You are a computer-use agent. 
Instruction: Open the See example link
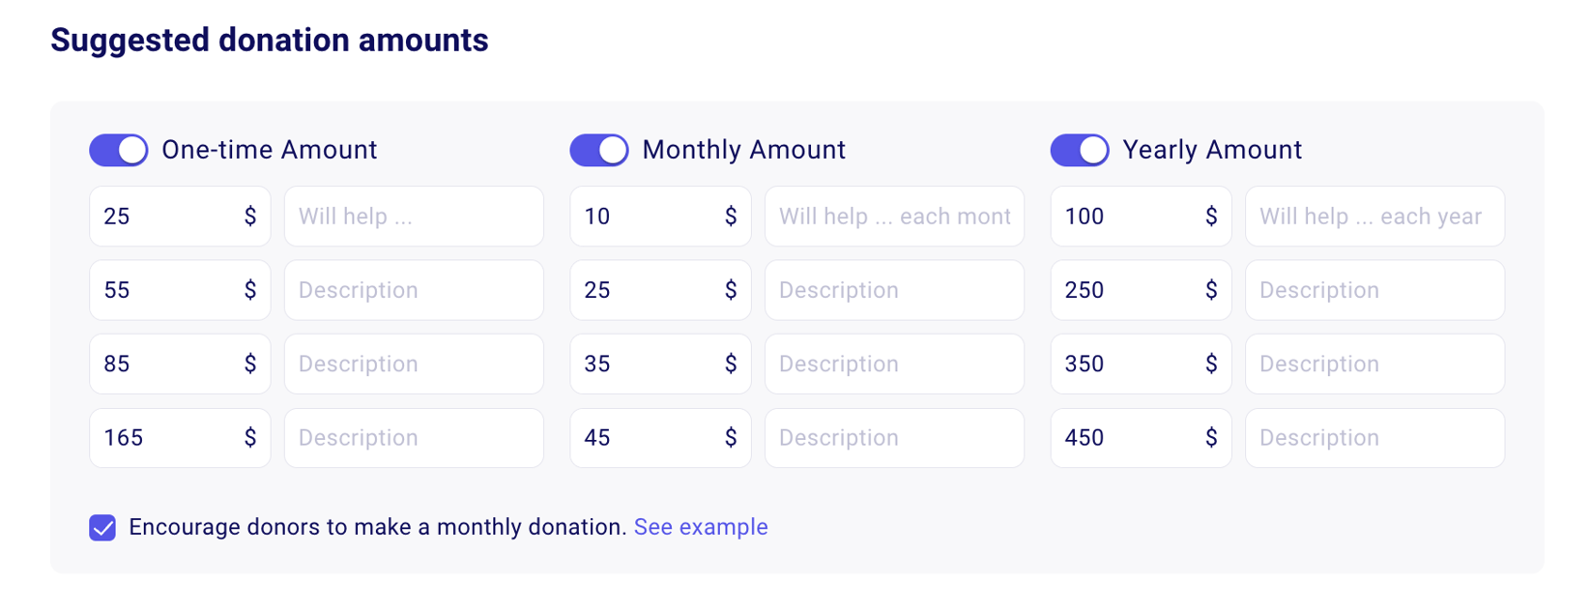pyautogui.click(x=701, y=528)
